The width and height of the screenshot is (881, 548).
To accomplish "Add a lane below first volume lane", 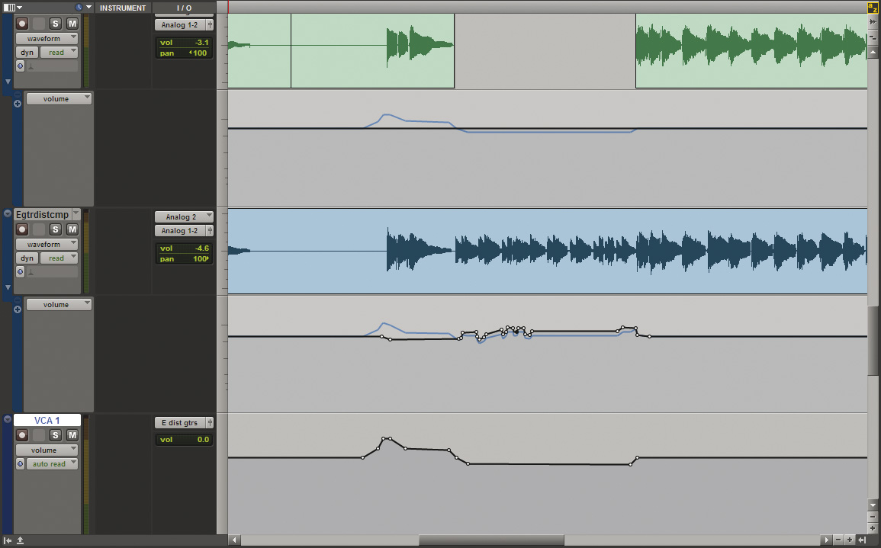I will (x=18, y=104).
